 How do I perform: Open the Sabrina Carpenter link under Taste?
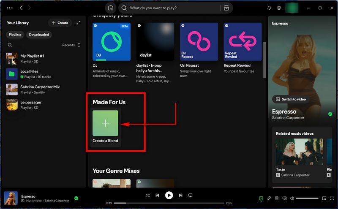(295, 175)
